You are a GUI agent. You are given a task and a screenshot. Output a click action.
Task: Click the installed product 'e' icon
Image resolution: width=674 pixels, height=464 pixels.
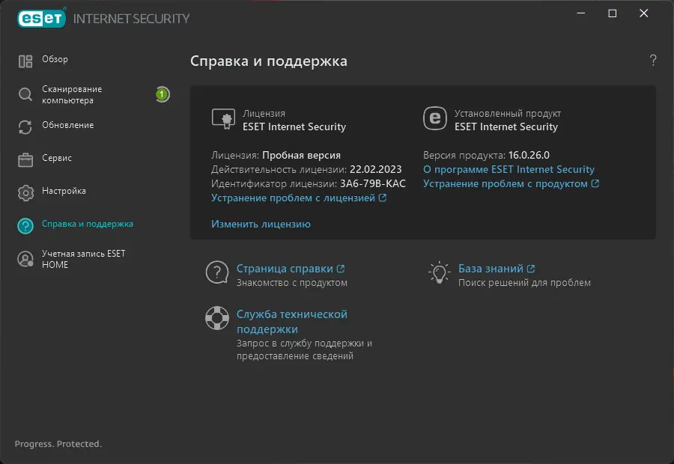[437, 118]
